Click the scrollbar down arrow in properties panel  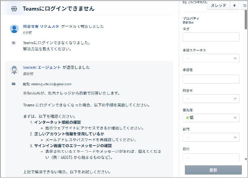click(246, 159)
